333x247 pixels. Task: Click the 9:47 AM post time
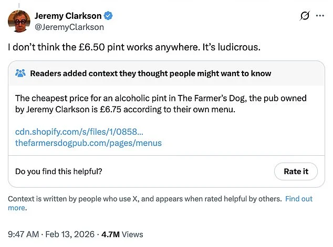coord(23,234)
